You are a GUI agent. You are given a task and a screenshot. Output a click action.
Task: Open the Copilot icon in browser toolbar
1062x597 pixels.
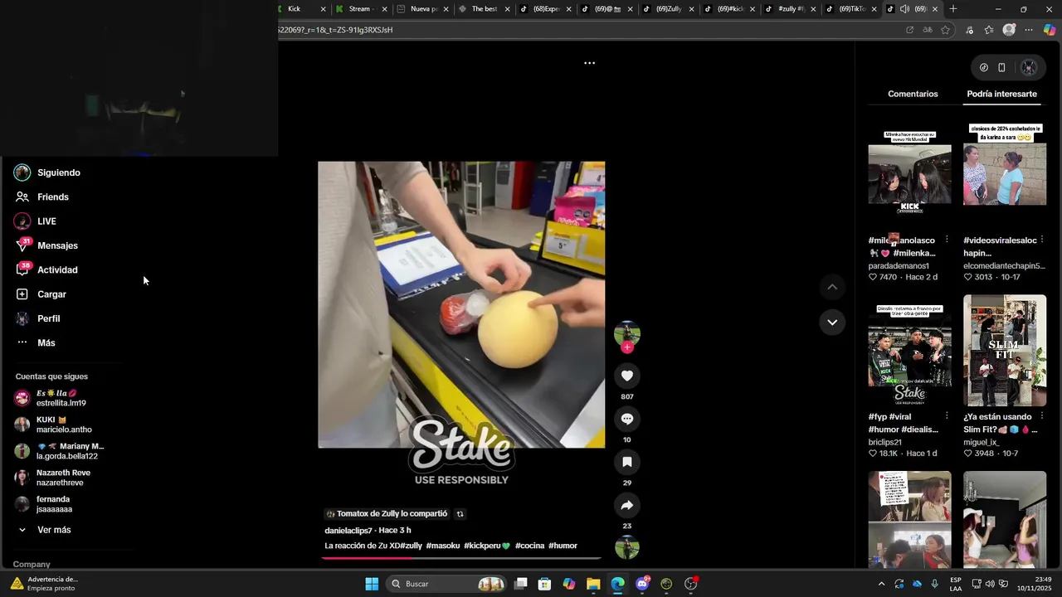pyautogui.click(x=1050, y=30)
